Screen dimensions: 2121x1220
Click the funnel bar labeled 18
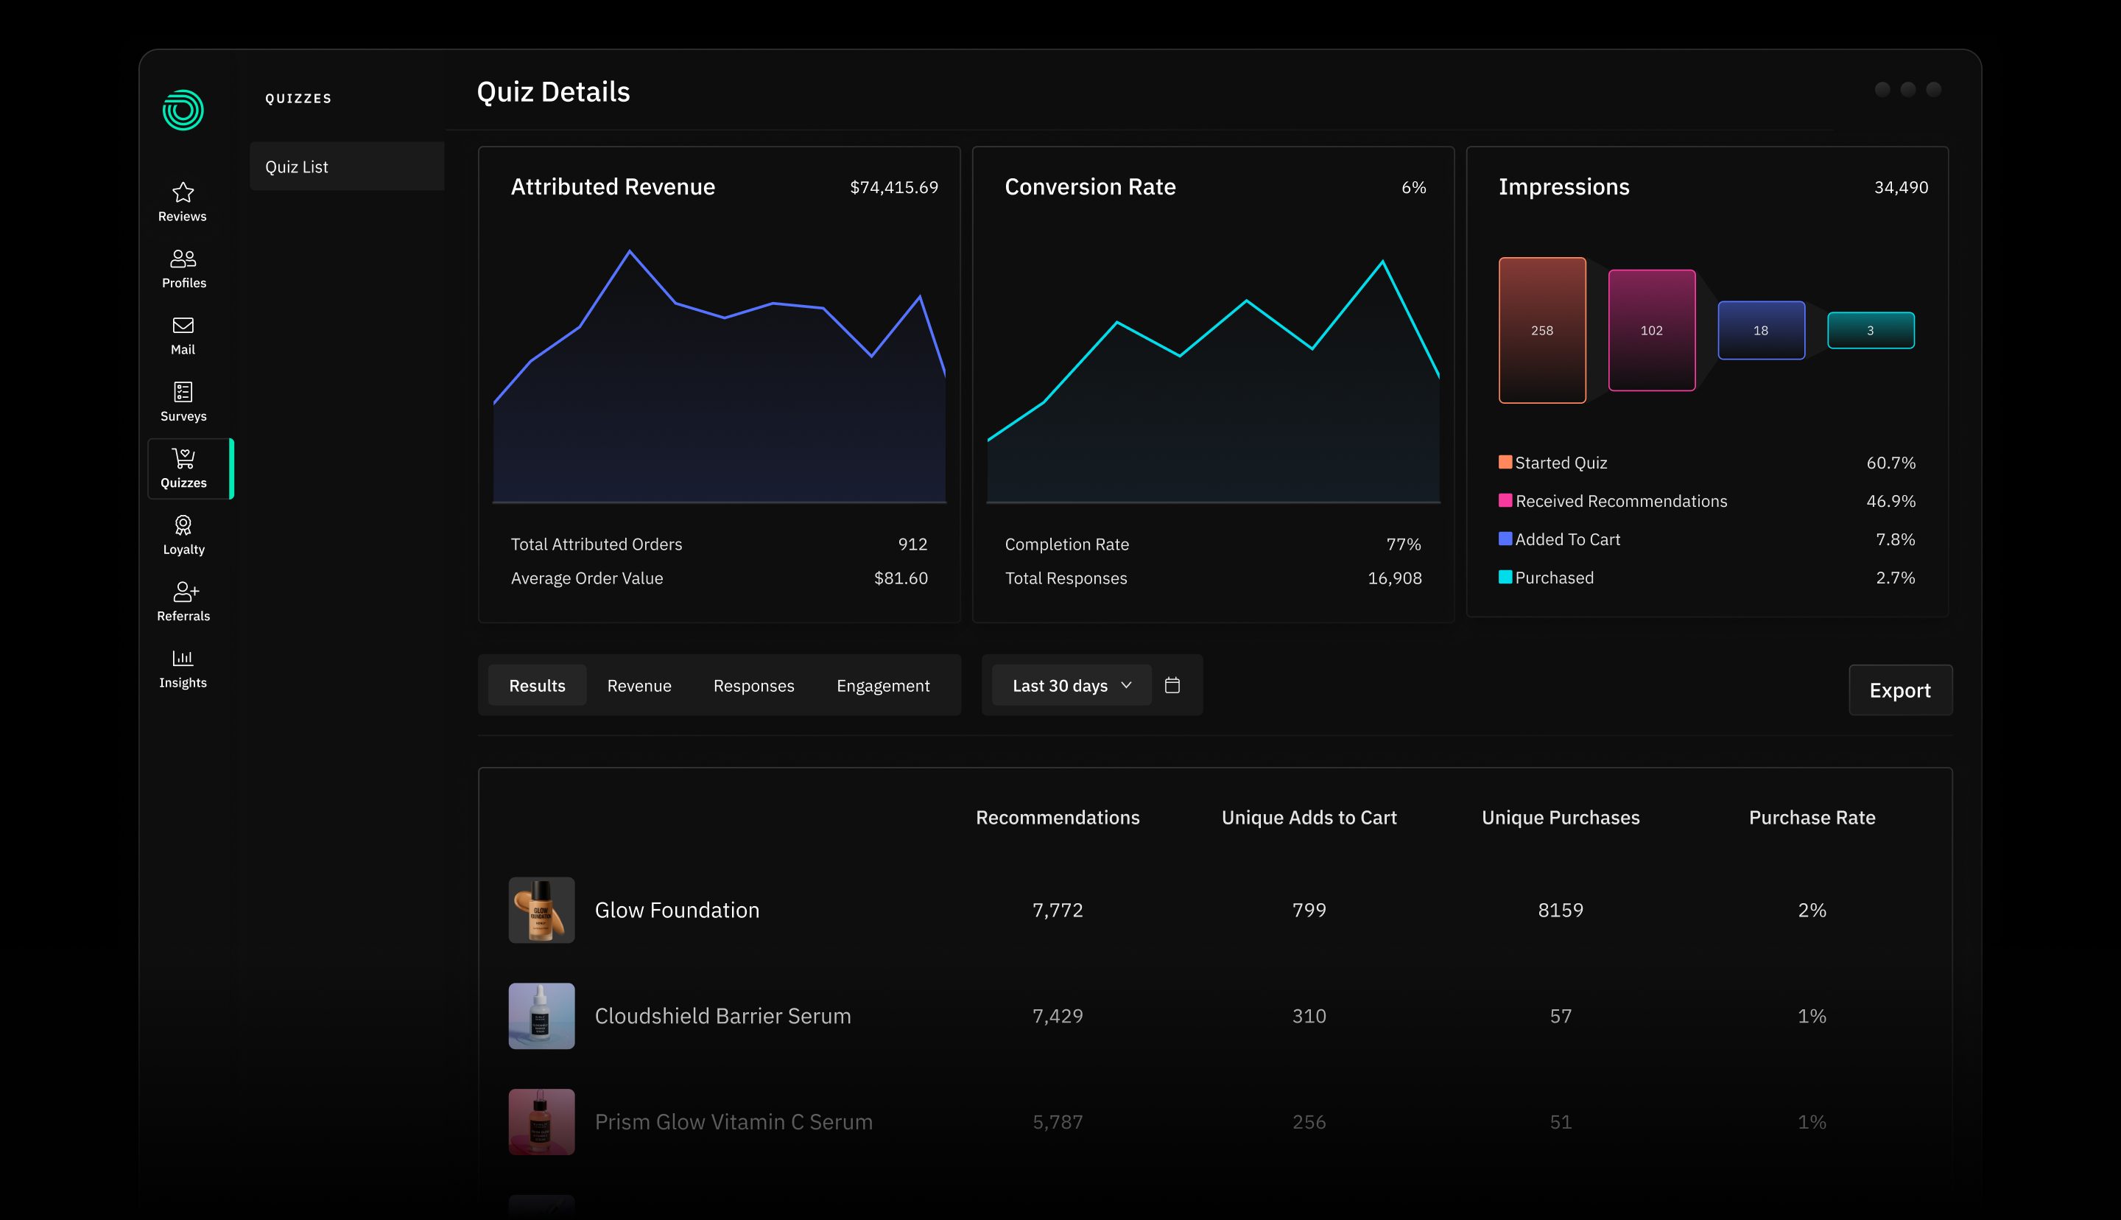pyautogui.click(x=1761, y=330)
